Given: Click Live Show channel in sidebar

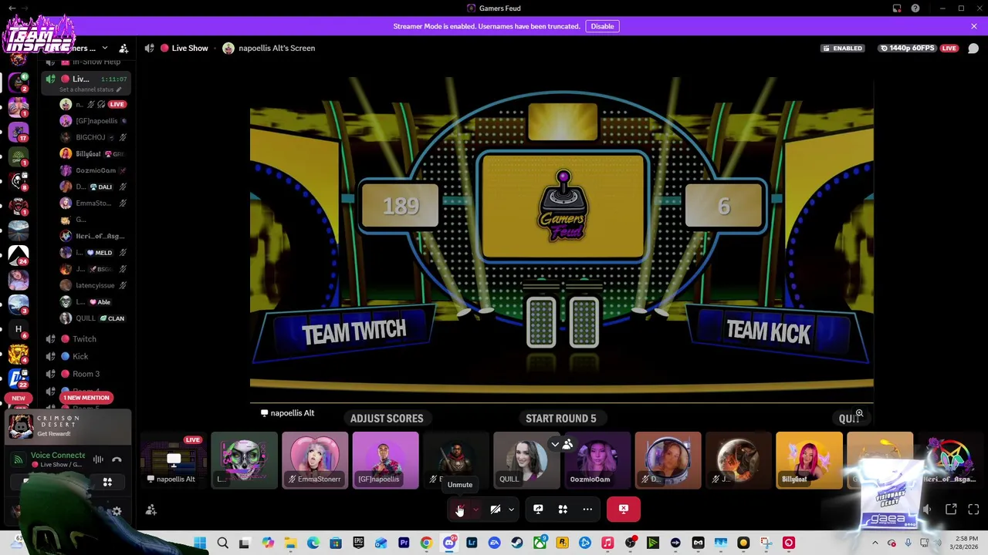Looking at the screenshot, I should pos(81,79).
